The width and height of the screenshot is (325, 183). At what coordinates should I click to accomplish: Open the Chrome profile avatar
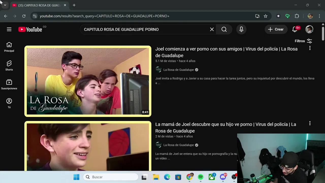pyautogui.click(x=310, y=16)
